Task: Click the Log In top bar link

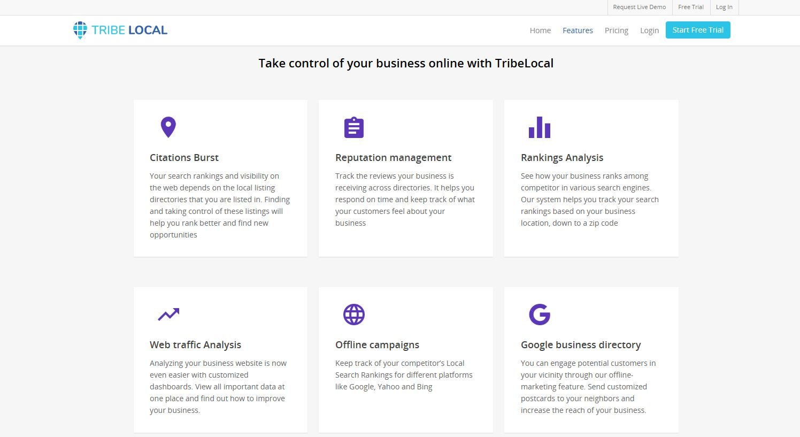Action: 724,7
